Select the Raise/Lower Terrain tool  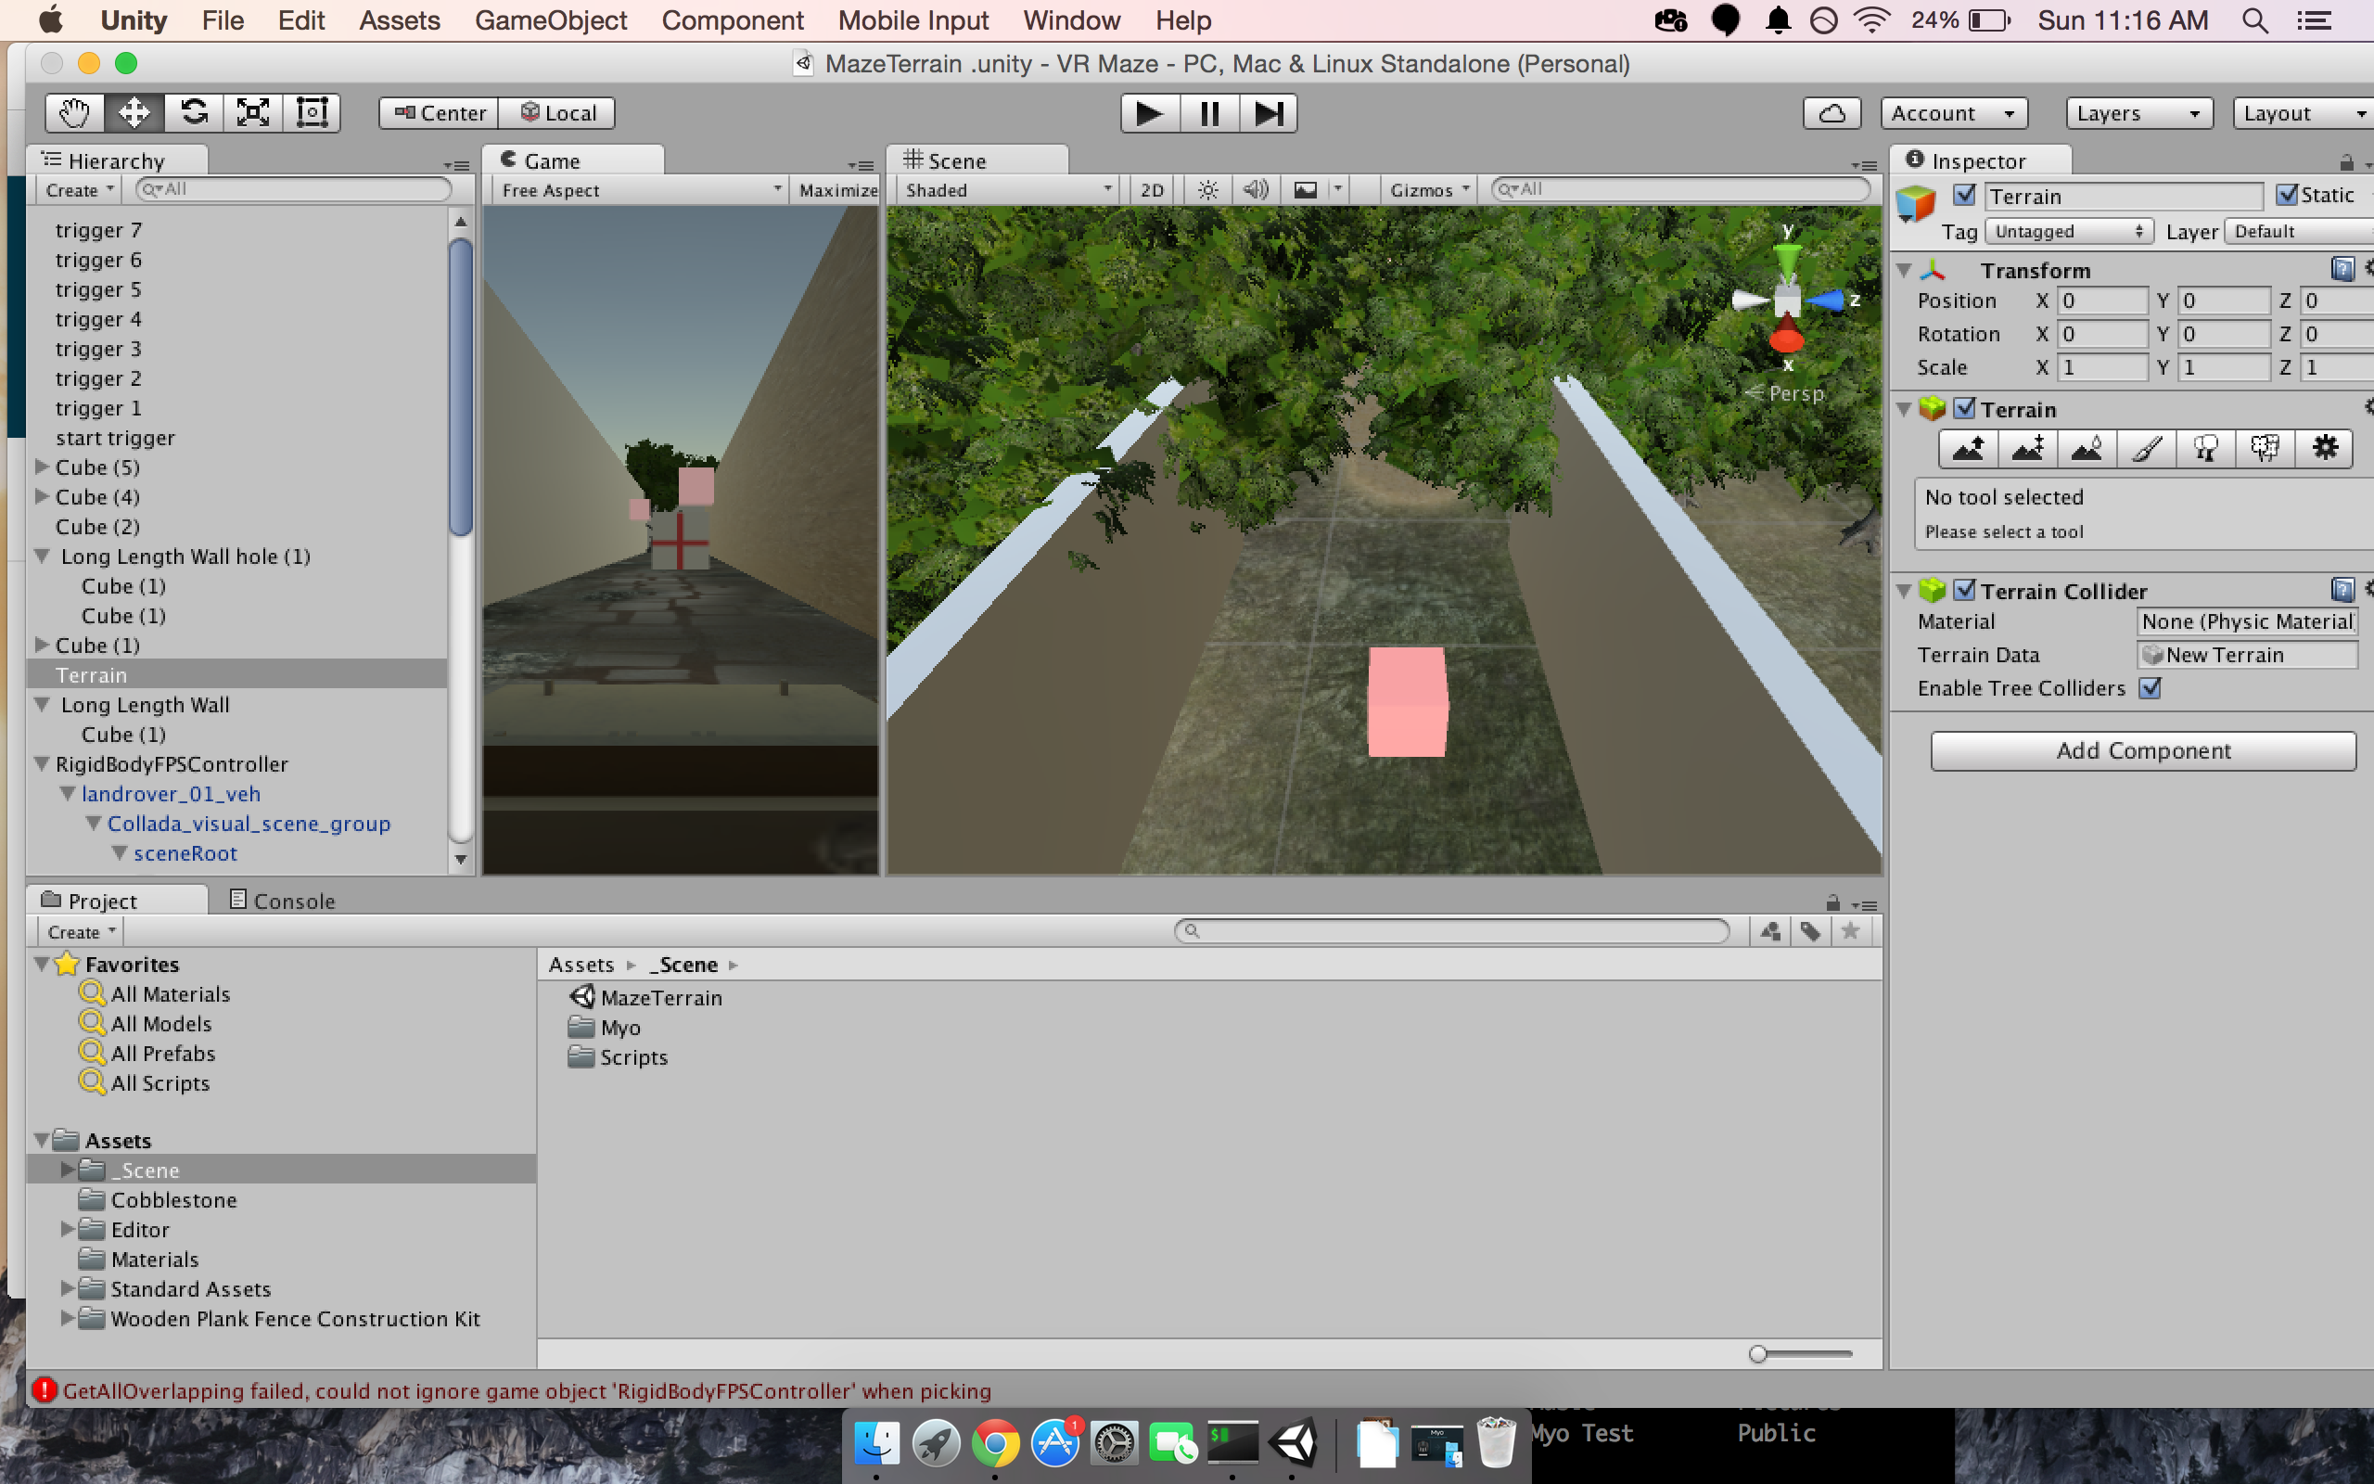1968,449
